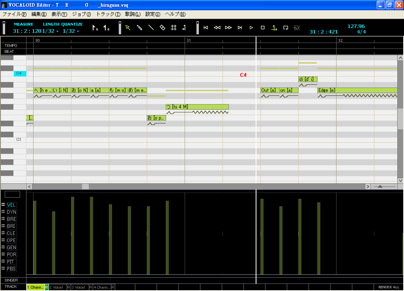Jump to song beginning
404x291 pixels.
click(206, 28)
